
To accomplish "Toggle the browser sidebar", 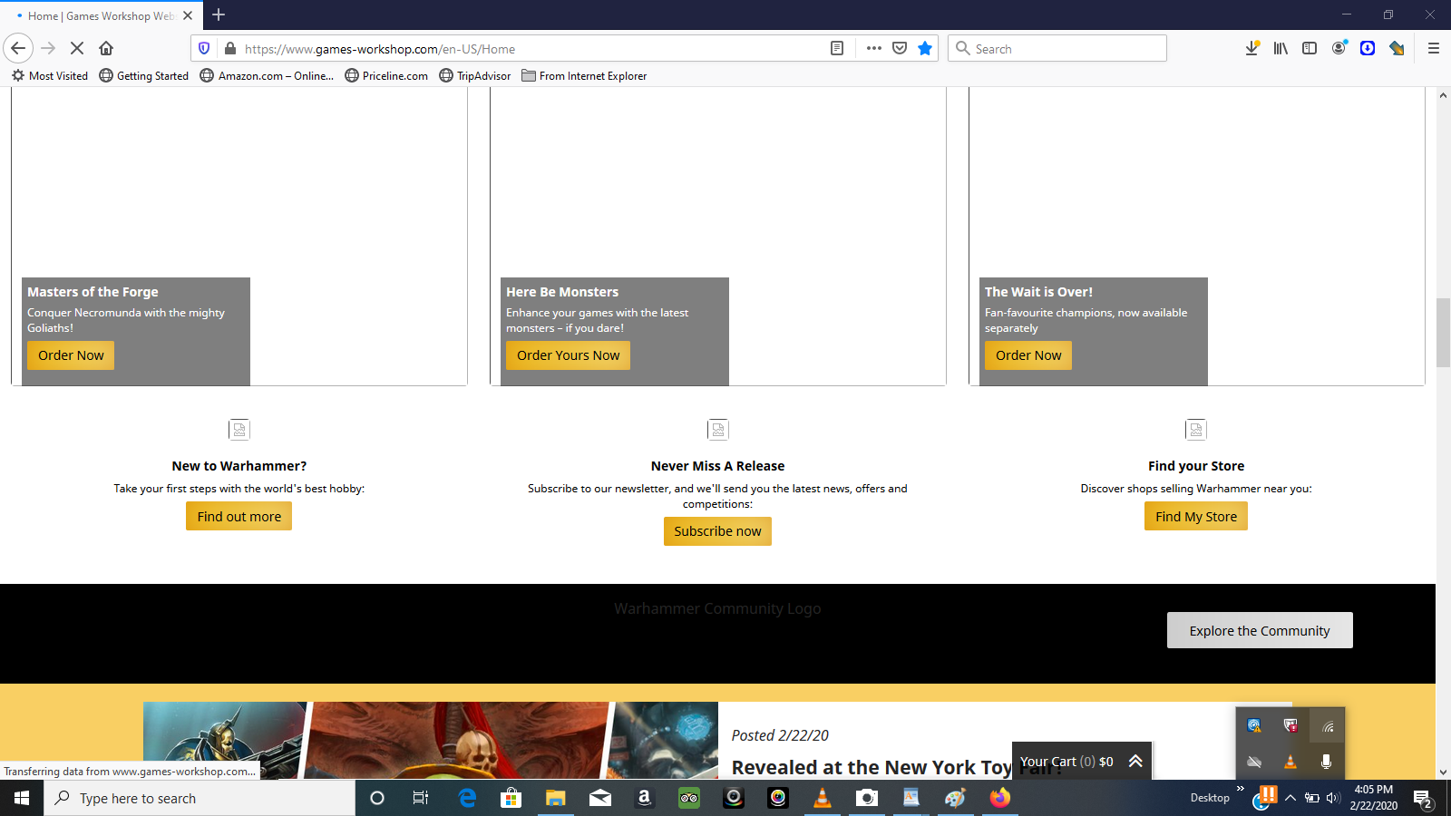I will 1310,48.
